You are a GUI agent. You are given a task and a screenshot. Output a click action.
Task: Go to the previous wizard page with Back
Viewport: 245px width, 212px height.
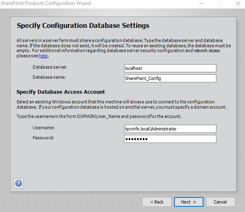157,202
